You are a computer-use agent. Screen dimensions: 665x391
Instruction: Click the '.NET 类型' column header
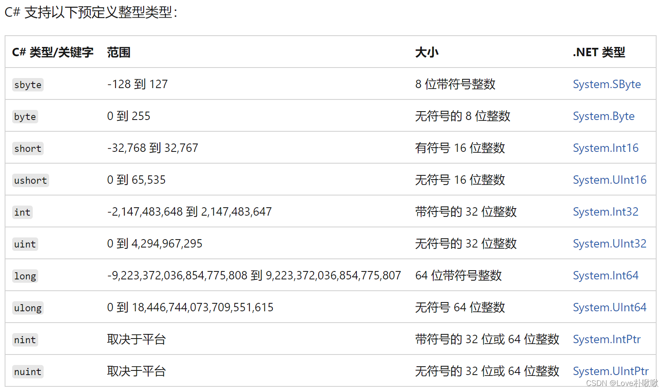click(599, 52)
